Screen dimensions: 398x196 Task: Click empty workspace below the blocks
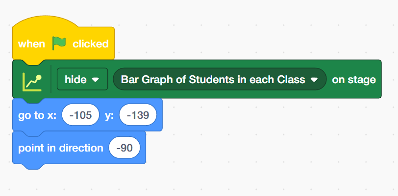(x=196, y=181)
